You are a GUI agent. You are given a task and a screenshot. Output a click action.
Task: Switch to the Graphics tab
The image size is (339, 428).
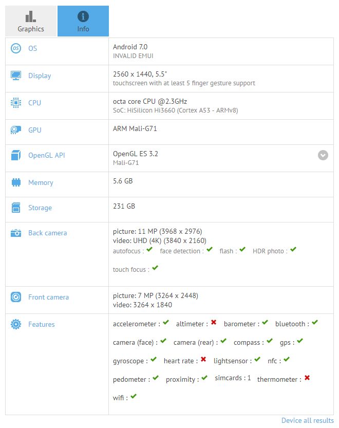click(x=31, y=21)
